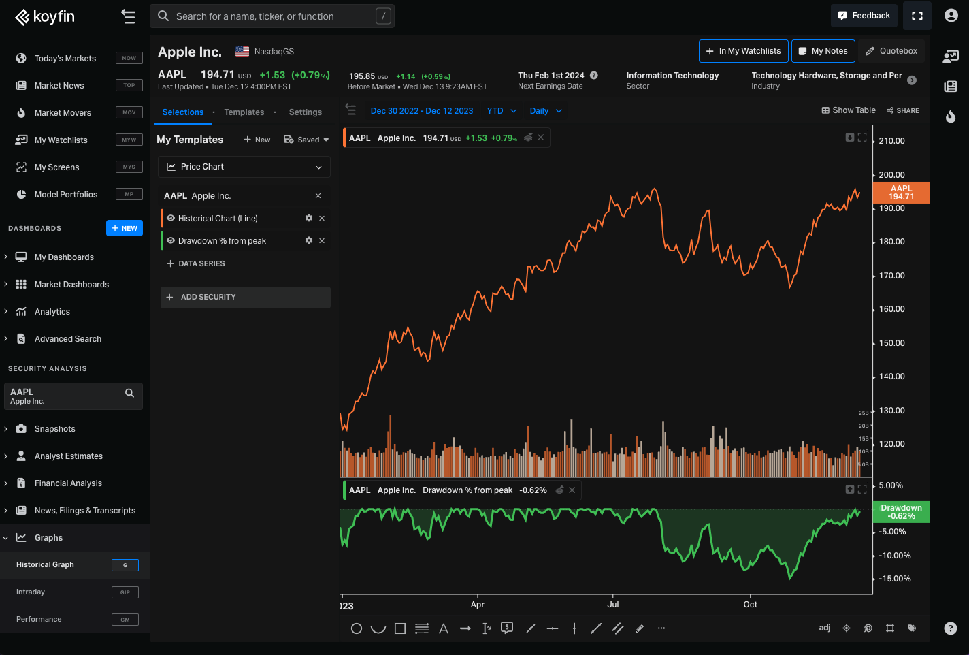Click the AAPL price label on the axis

click(901, 193)
